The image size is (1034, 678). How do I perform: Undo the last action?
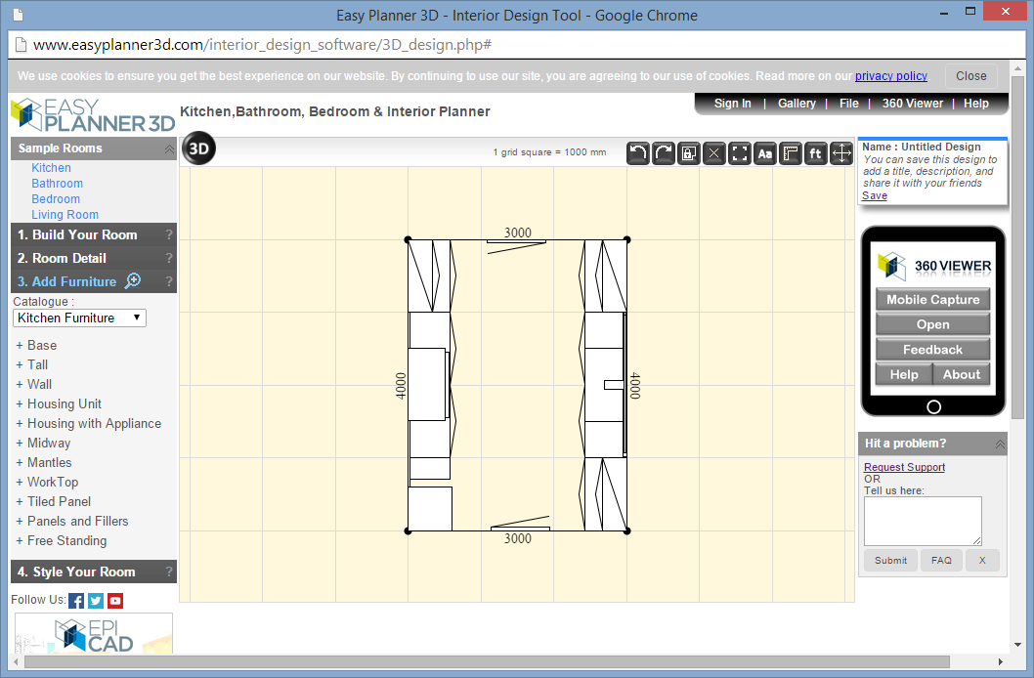(x=637, y=153)
